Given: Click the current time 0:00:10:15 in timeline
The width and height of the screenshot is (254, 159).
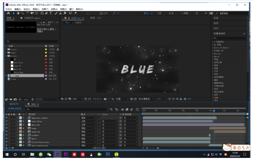Looking at the screenshot, I should pos(15,108).
